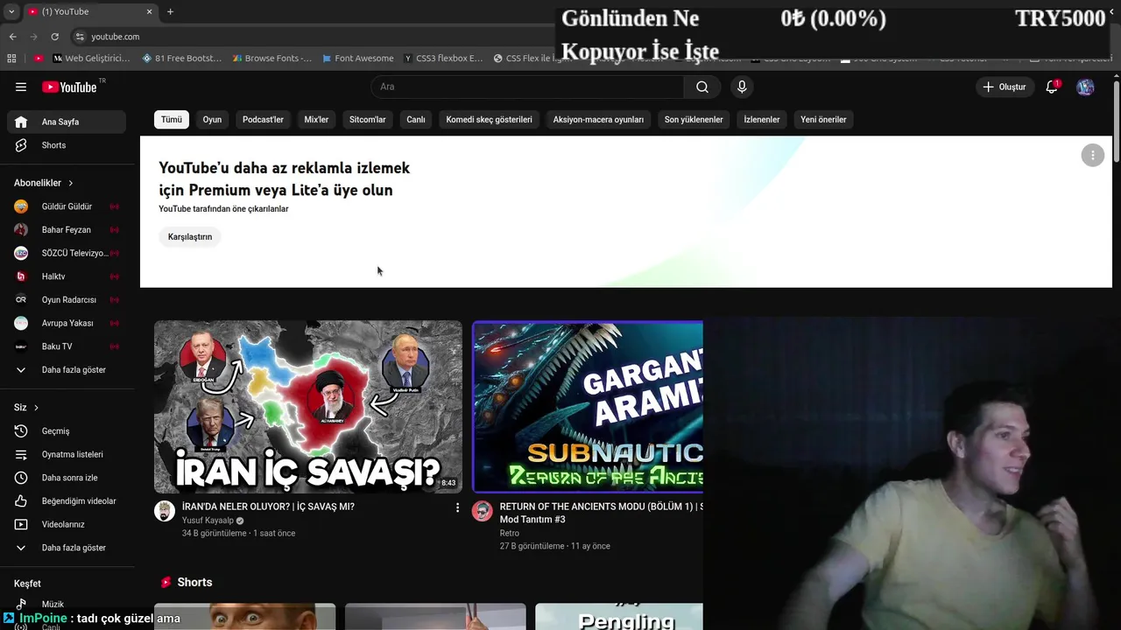The image size is (1121, 630).
Task: Start voice search with the microphone
Action: point(742,87)
